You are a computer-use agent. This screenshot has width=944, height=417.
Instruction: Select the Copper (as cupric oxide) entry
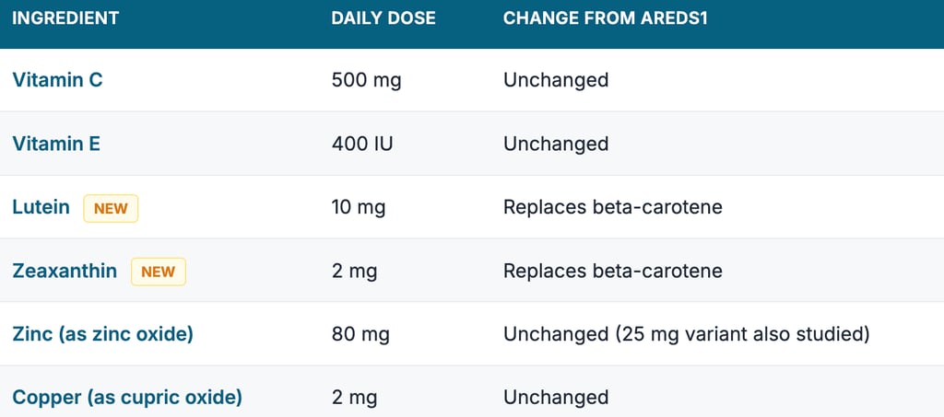coord(127,398)
